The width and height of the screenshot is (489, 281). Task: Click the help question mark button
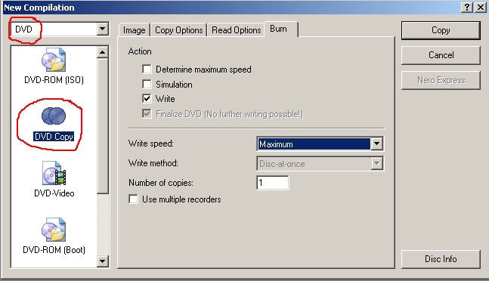pos(466,8)
